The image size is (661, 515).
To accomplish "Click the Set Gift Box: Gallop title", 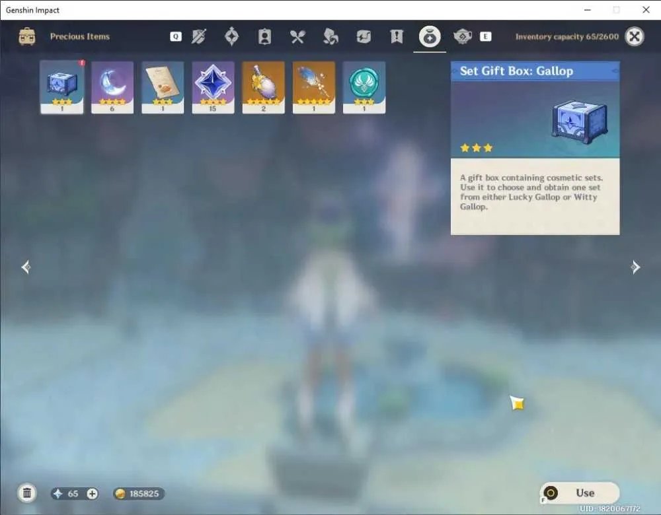I will tap(516, 71).
